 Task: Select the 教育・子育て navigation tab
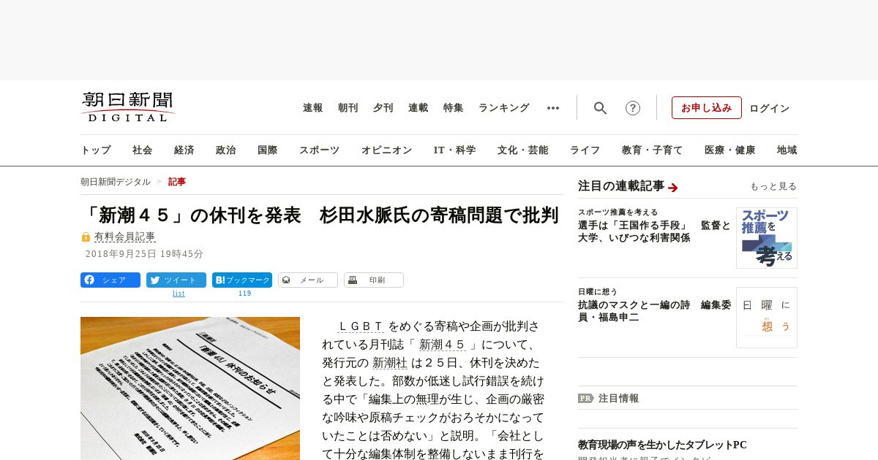pos(653,150)
